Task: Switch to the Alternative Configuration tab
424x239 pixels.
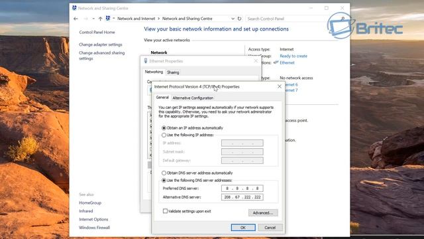Action: coord(193,98)
